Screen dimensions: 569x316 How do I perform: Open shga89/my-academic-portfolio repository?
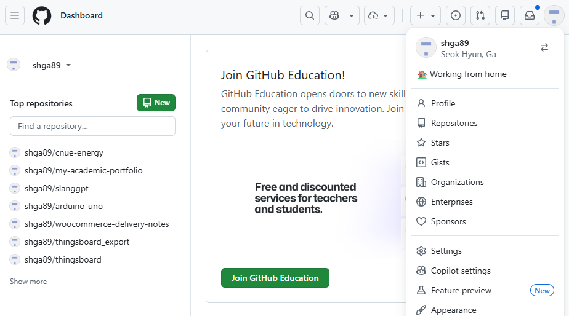click(x=84, y=170)
